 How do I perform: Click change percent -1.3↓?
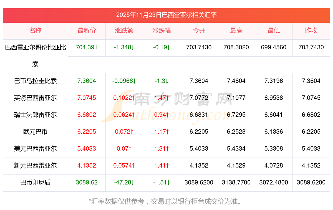click(x=162, y=81)
